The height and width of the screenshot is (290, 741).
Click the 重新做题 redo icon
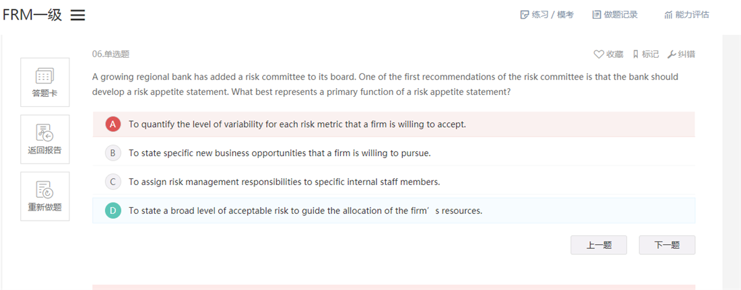click(45, 190)
